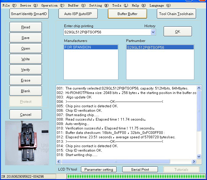The width and height of the screenshot is (207, 180).
Task: Run the Blank check button
Action: pyautogui.click(x=26, y=91)
